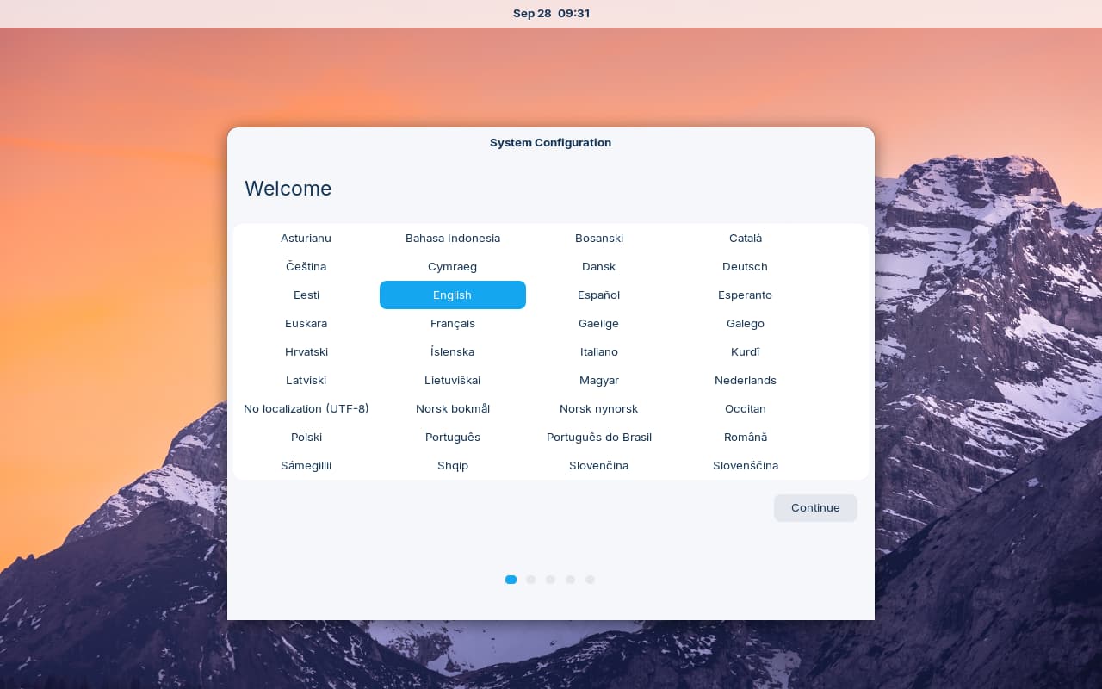1102x689 pixels.
Task: Choose Deutsch from the language list
Action: coord(745,266)
